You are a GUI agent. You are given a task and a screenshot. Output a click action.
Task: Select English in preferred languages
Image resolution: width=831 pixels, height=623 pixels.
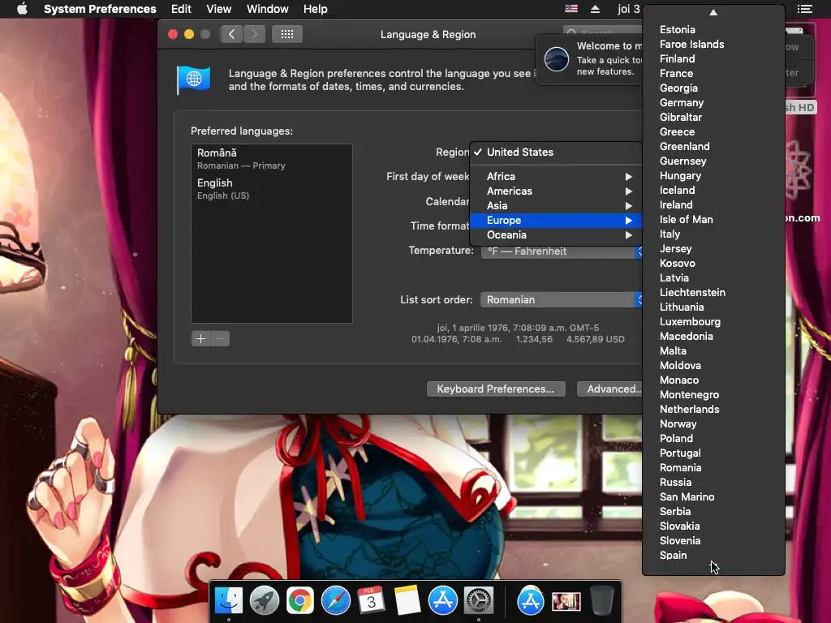[x=271, y=188]
